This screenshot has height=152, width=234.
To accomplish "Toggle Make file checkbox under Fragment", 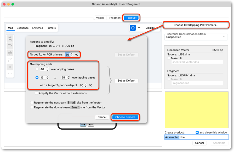I will click(169, 79).
